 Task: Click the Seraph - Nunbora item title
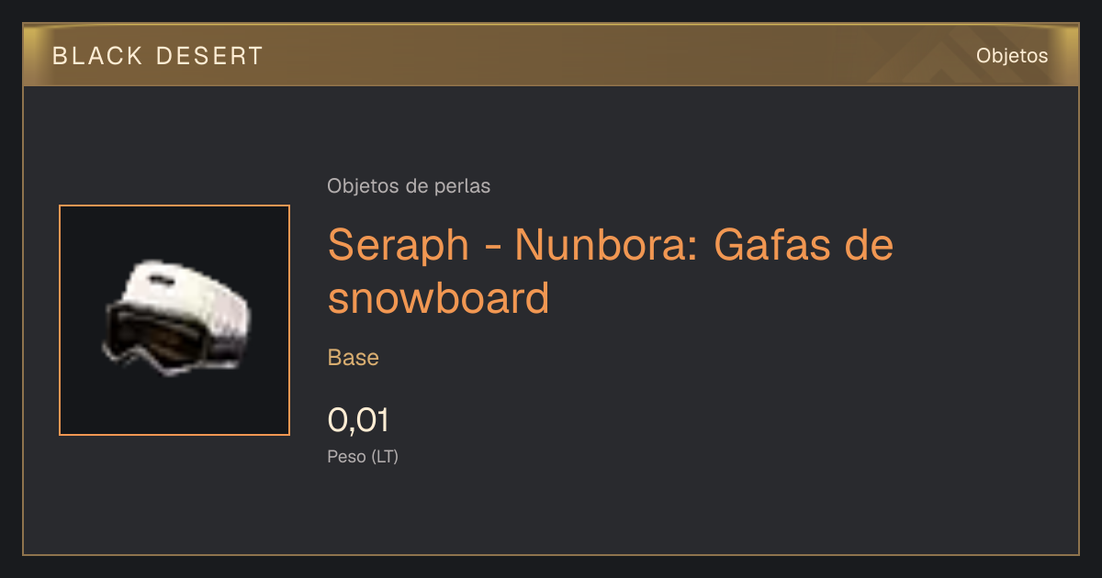click(x=611, y=272)
